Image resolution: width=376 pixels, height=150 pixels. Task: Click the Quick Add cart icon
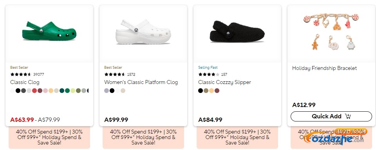click(x=348, y=116)
